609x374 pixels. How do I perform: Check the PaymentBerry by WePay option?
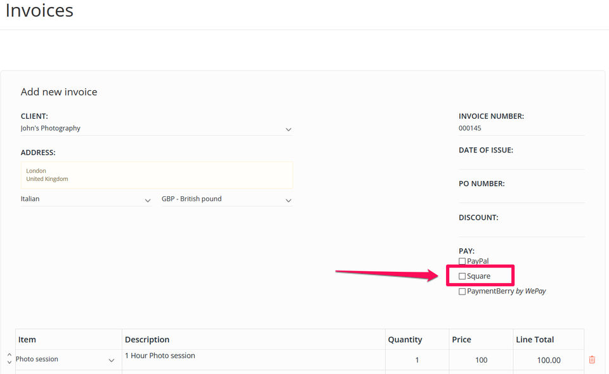pyautogui.click(x=462, y=291)
